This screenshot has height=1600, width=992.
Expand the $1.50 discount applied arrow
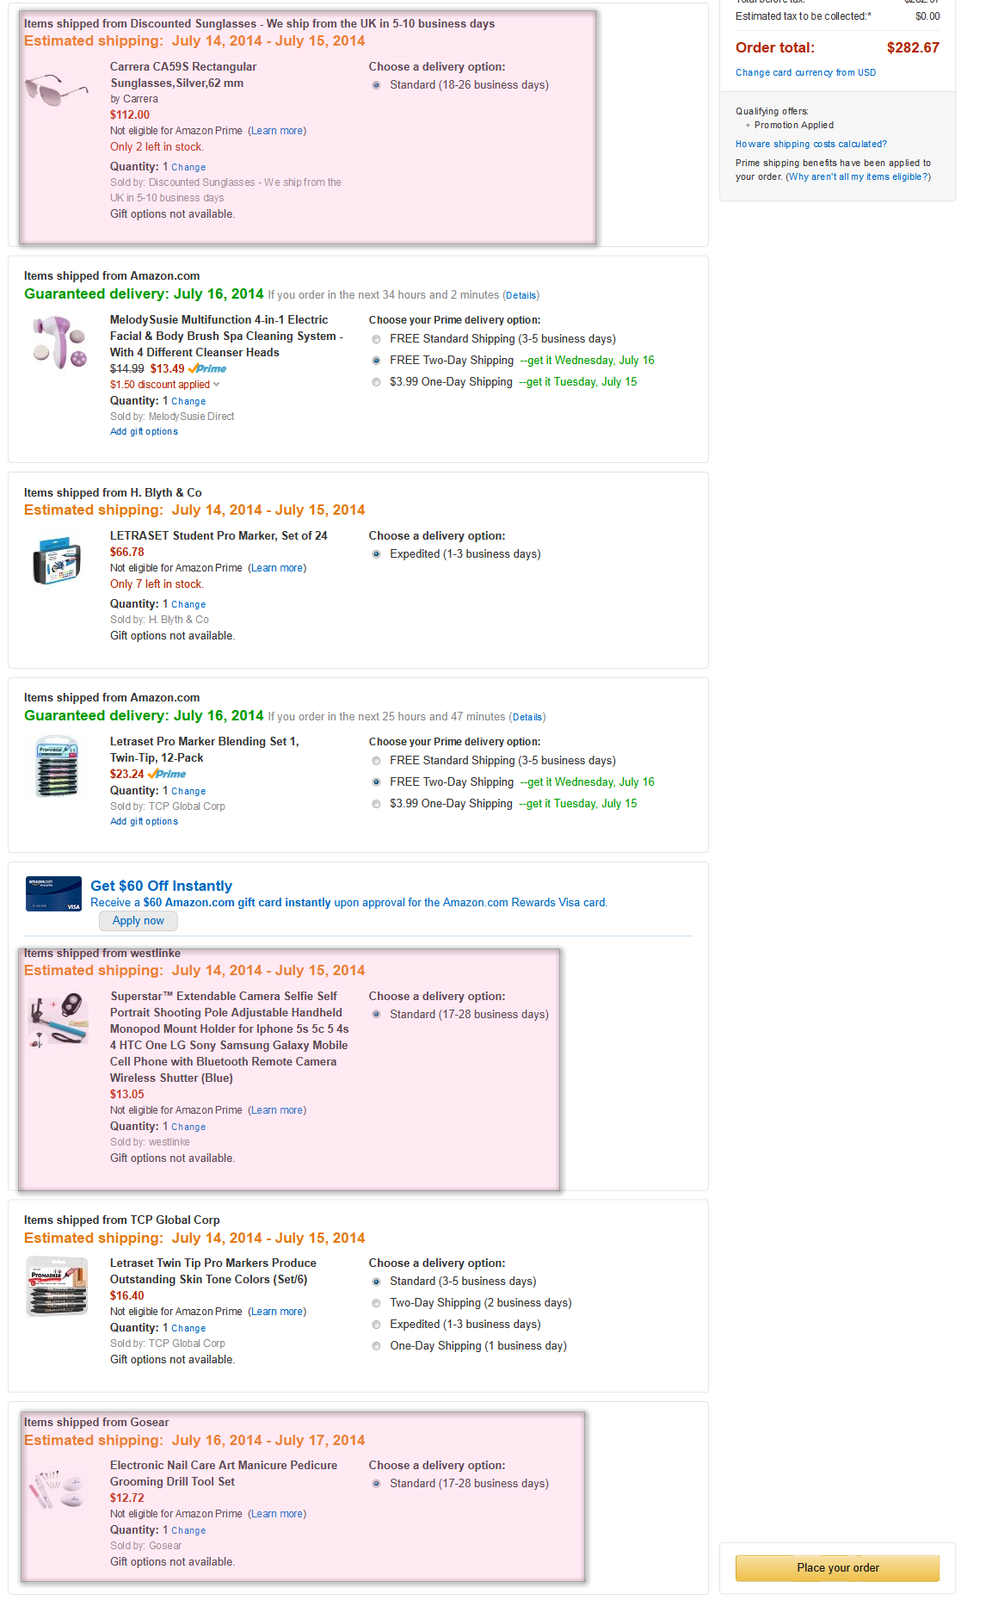tap(216, 385)
